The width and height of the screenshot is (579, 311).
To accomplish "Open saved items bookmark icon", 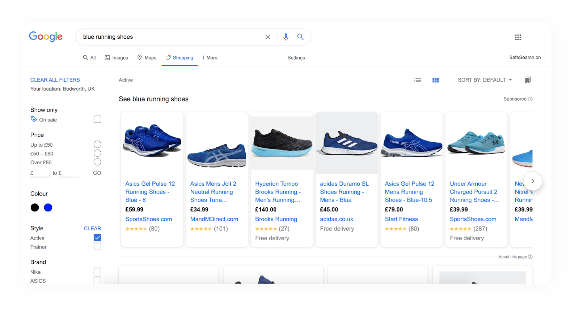I will pyautogui.click(x=528, y=80).
